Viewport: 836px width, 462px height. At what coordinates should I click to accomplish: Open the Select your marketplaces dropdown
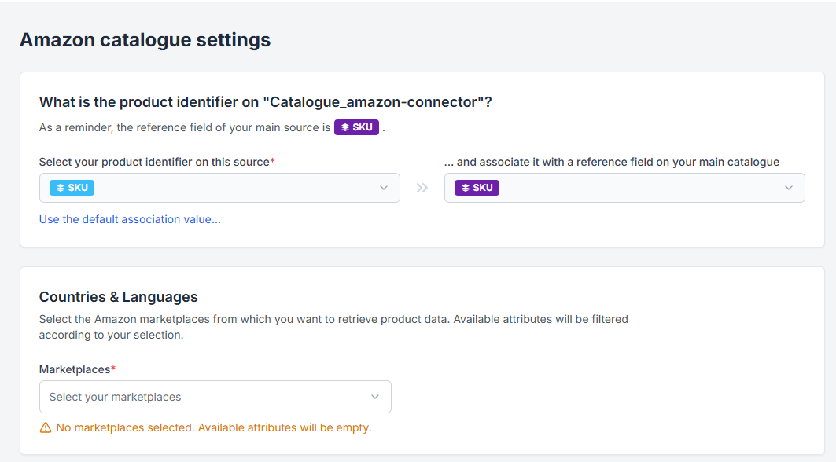(215, 397)
